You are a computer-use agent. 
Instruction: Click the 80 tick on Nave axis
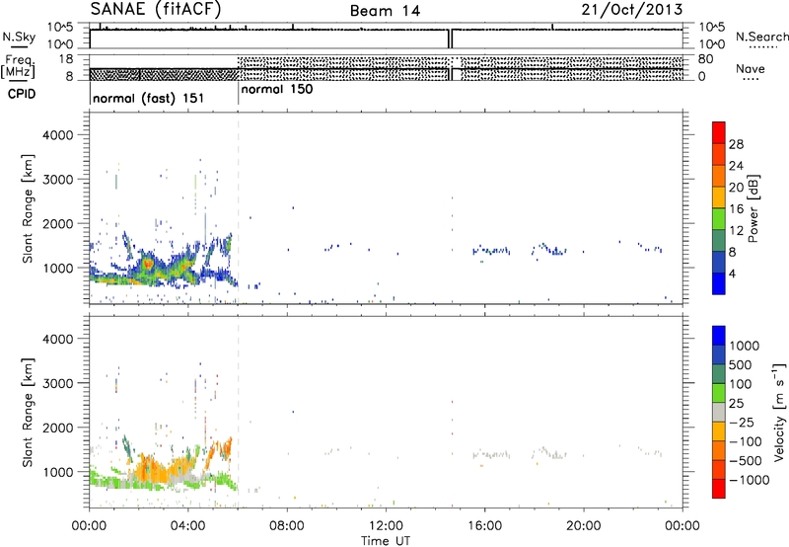point(705,59)
